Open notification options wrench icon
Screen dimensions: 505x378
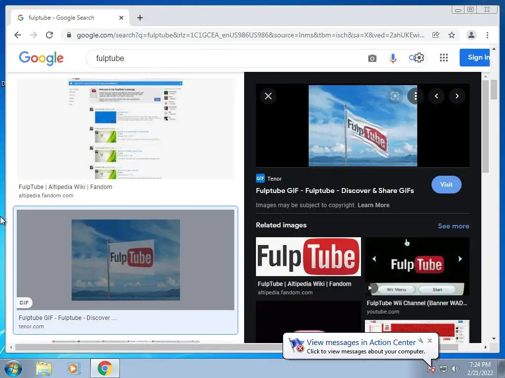click(421, 341)
